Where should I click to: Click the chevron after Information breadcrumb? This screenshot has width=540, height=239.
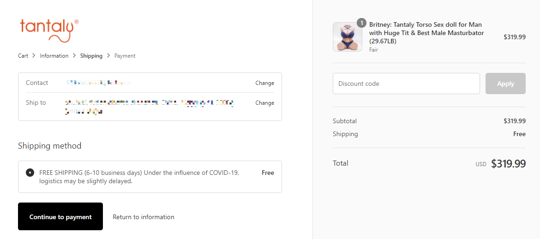(x=74, y=56)
